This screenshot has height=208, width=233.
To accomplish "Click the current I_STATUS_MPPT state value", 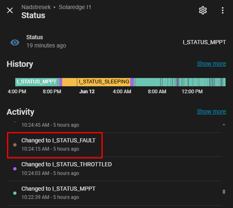I will [204, 42].
